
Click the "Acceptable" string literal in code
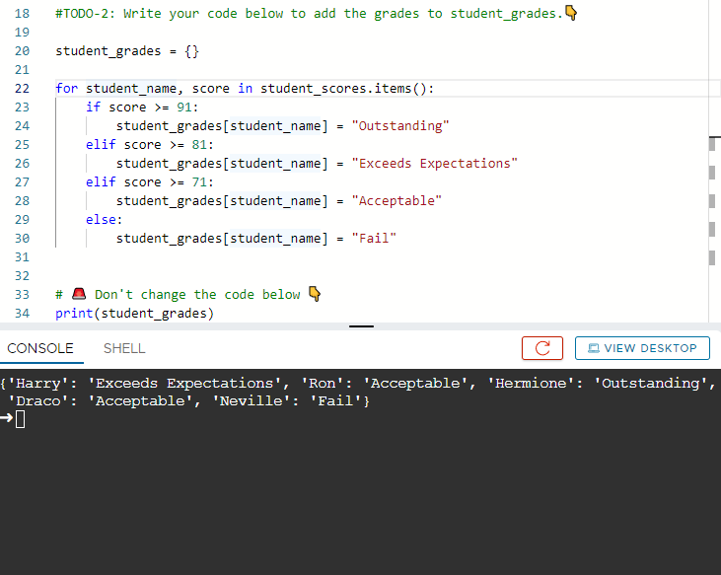click(397, 201)
